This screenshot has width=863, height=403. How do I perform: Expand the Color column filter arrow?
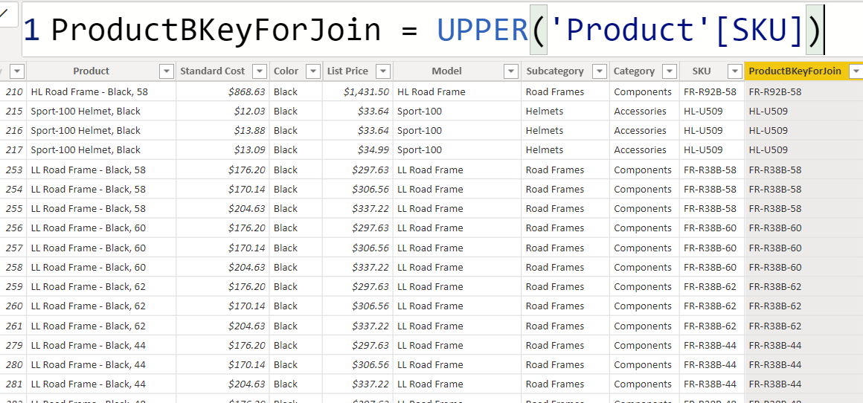click(x=312, y=71)
